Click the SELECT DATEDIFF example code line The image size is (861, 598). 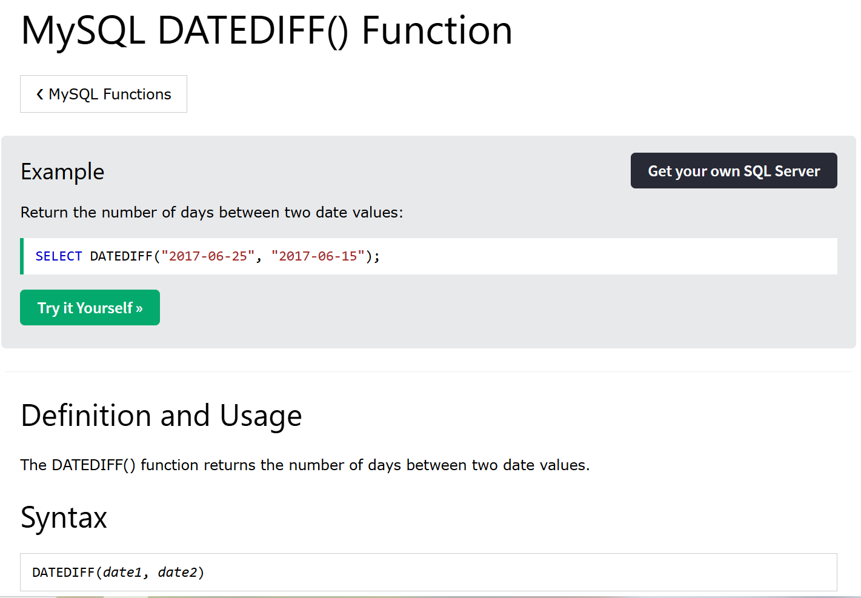[x=429, y=256]
